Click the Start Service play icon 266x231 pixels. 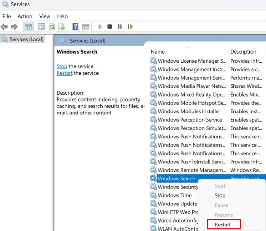(x=100, y=27)
